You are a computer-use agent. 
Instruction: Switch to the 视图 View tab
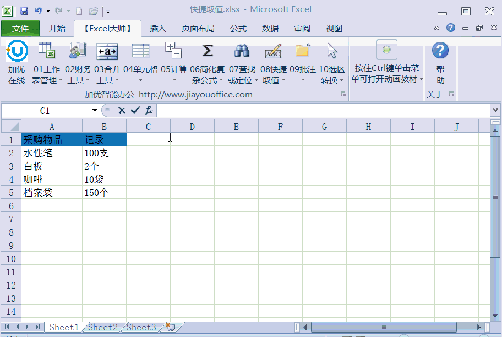[x=334, y=28]
